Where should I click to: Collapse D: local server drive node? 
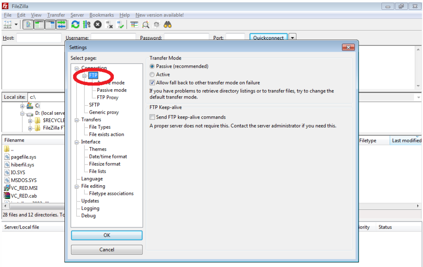22,113
